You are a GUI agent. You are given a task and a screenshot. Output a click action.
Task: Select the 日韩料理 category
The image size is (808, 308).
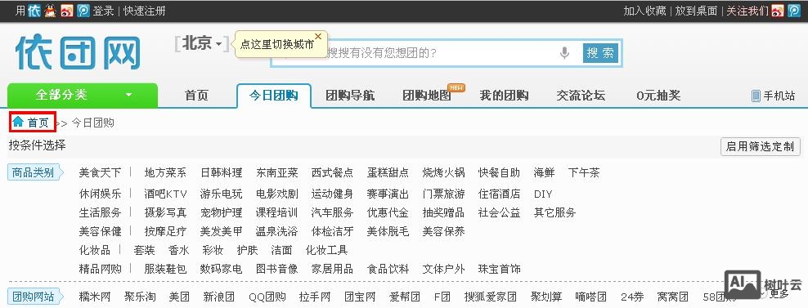tap(221, 172)
